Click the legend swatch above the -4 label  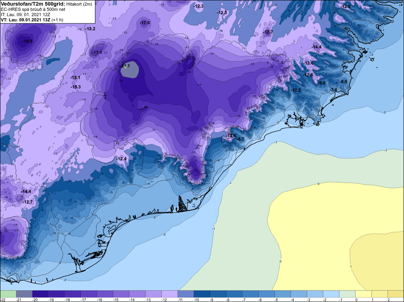tap(299, 294)
